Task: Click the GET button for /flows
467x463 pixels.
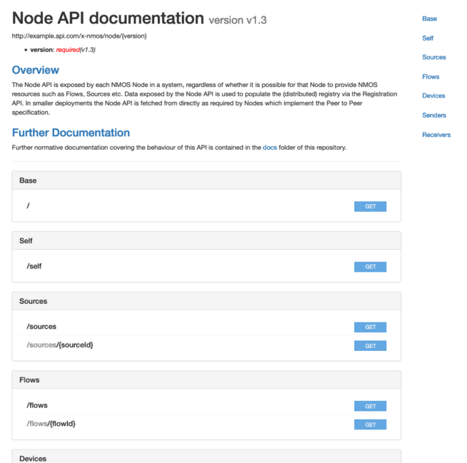Action: 370,406
